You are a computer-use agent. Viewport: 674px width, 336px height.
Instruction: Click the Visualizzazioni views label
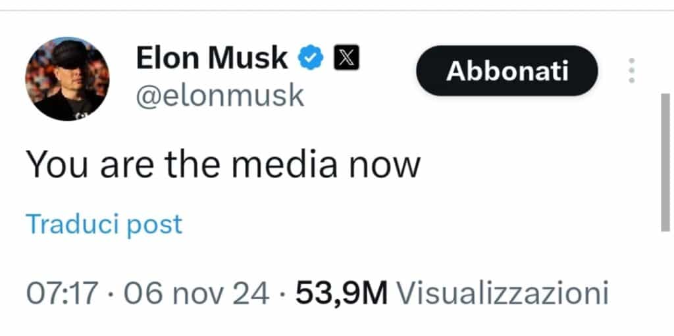pyautogui.click(x=504, y=293)
